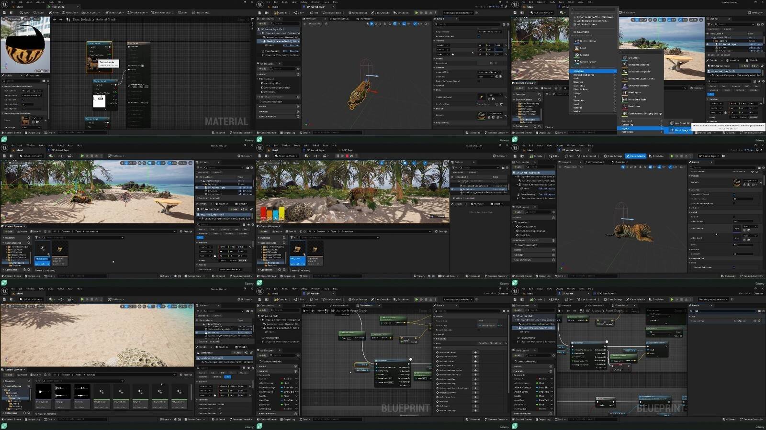Click Details Add button in the beach Animations frame
Image resolution: width=766 pixels, height=430 pixels.
point(234,209)
